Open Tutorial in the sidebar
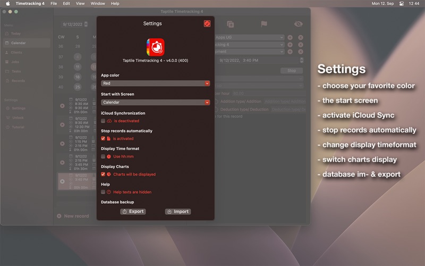 click(x=18, y=127)
